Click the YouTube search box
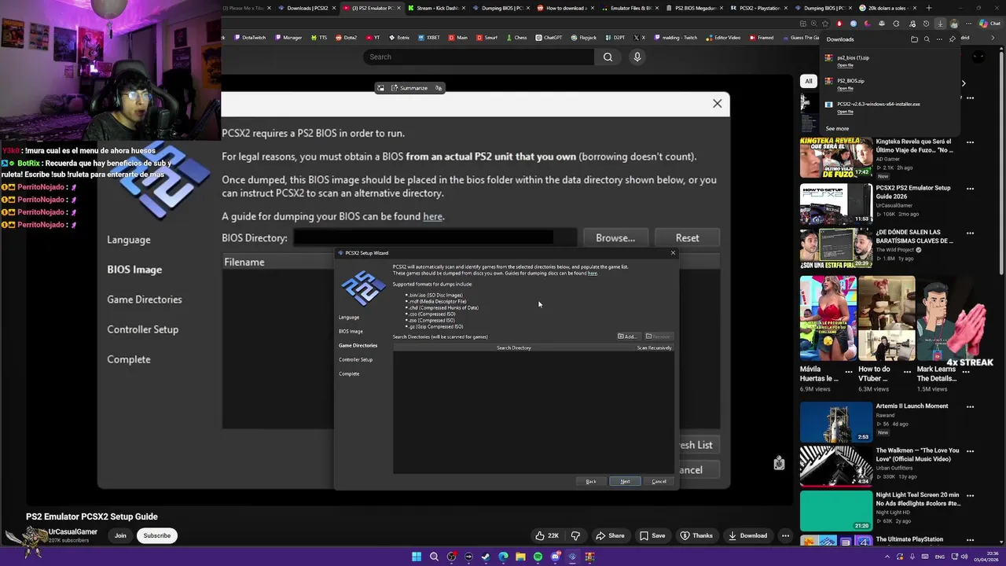 tap(478, 57)
